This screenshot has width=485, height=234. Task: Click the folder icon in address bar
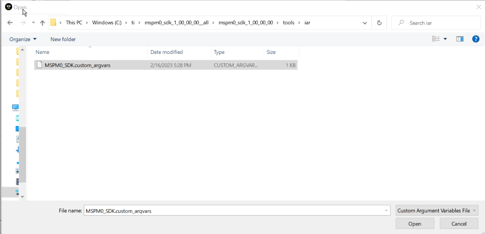(x=53, y=23)
